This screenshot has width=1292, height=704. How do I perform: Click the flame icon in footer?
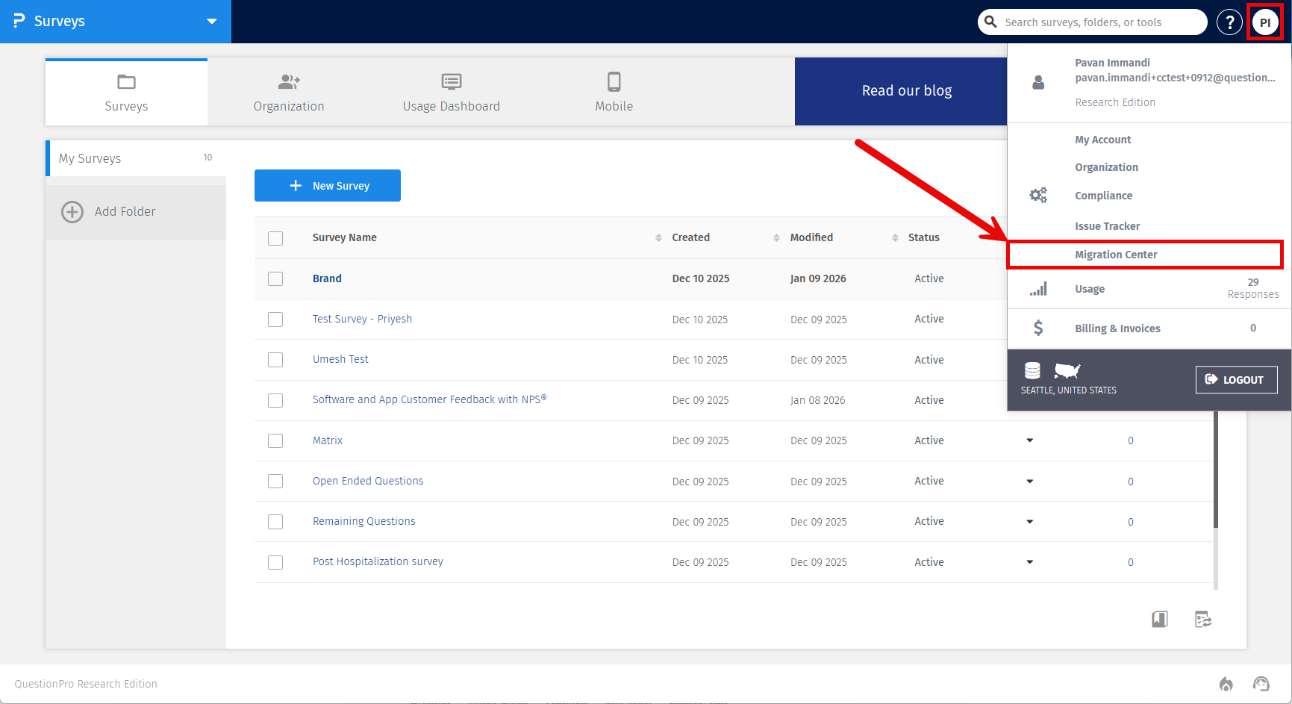tap(1226, 684)
